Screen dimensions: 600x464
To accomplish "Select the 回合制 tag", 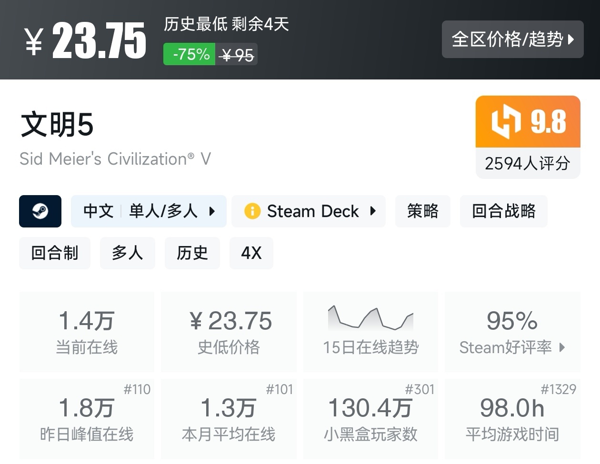I will point(55,253).
